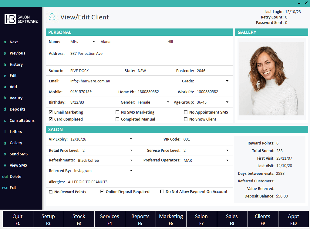The height and width of the screenshot is (229, 310).
Task: Open Deposits in the left sidebar
Action: pyautogui.click(x=17, y=109)
